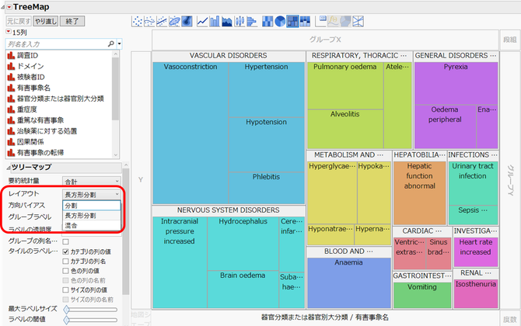This screenshot has height=326, width=521.
Task: Select the Map Shapes element icon
Action: 345,22
